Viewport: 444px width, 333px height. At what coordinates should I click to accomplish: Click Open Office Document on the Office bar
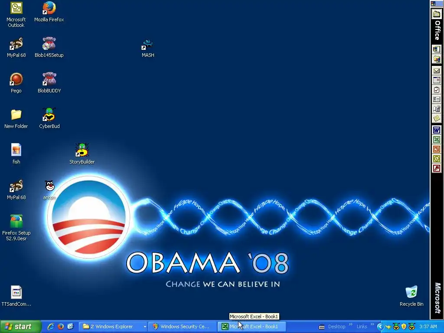pyautogui.click(x=436, y=59)
